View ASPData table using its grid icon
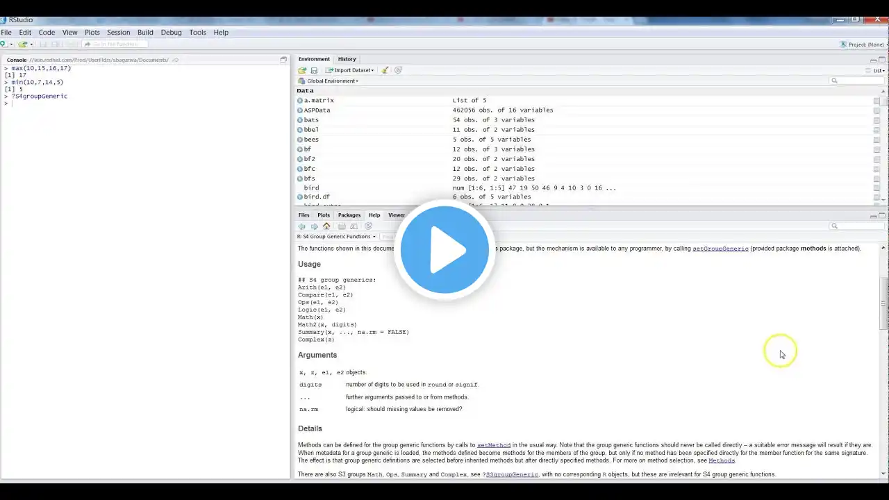 (876, 110)
